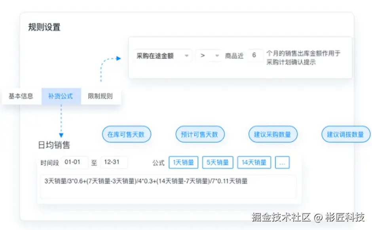Choose the 预计可售天数 metric

(200, 134)
